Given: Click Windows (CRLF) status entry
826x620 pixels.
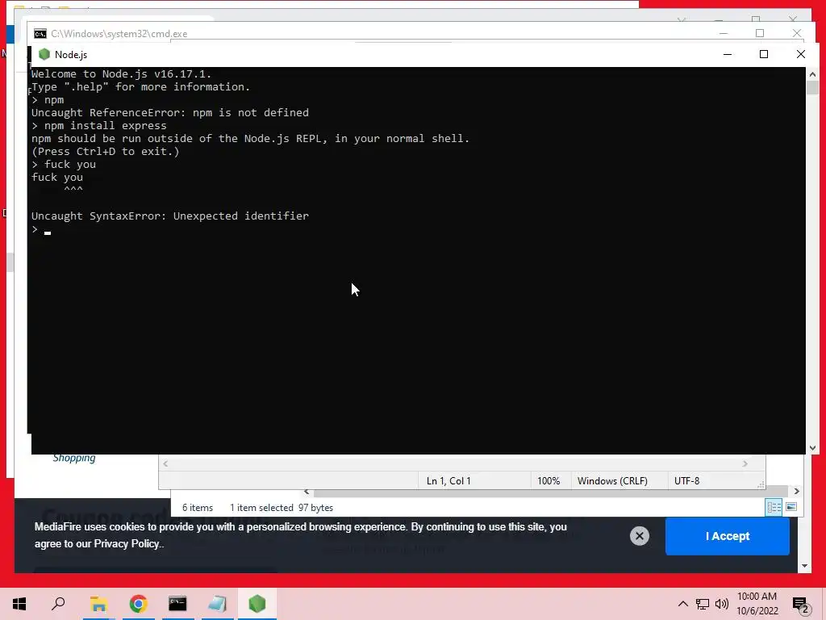Looking at the screenshot, I should pos(612,481).
